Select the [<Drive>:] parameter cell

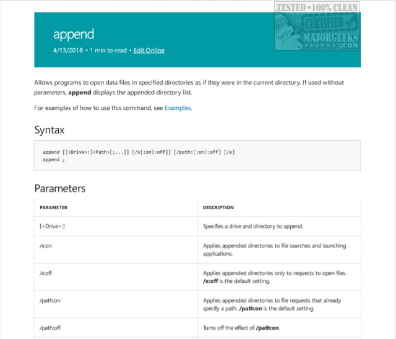52,227
